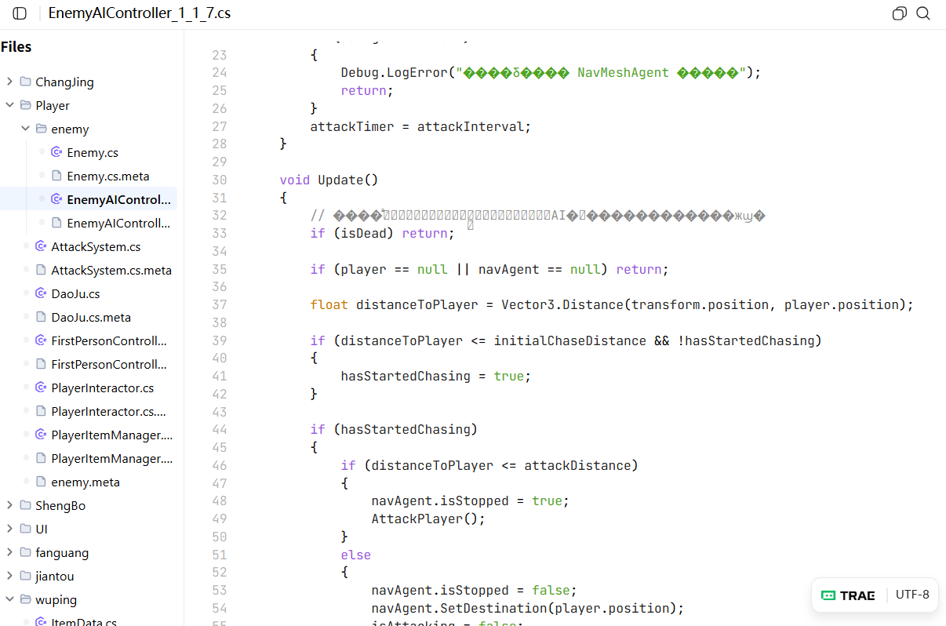Open DaoJu.cs.meta in file tree
Viewport: 946px width, 626px height.
(91, 317)
